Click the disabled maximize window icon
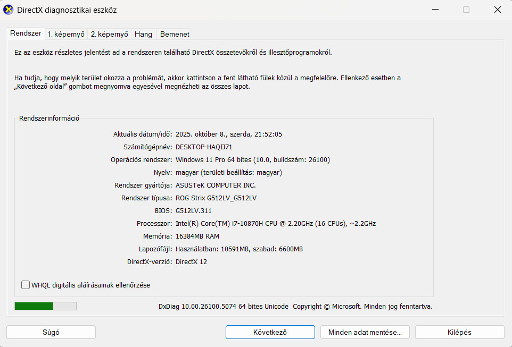 pos(466,10)
